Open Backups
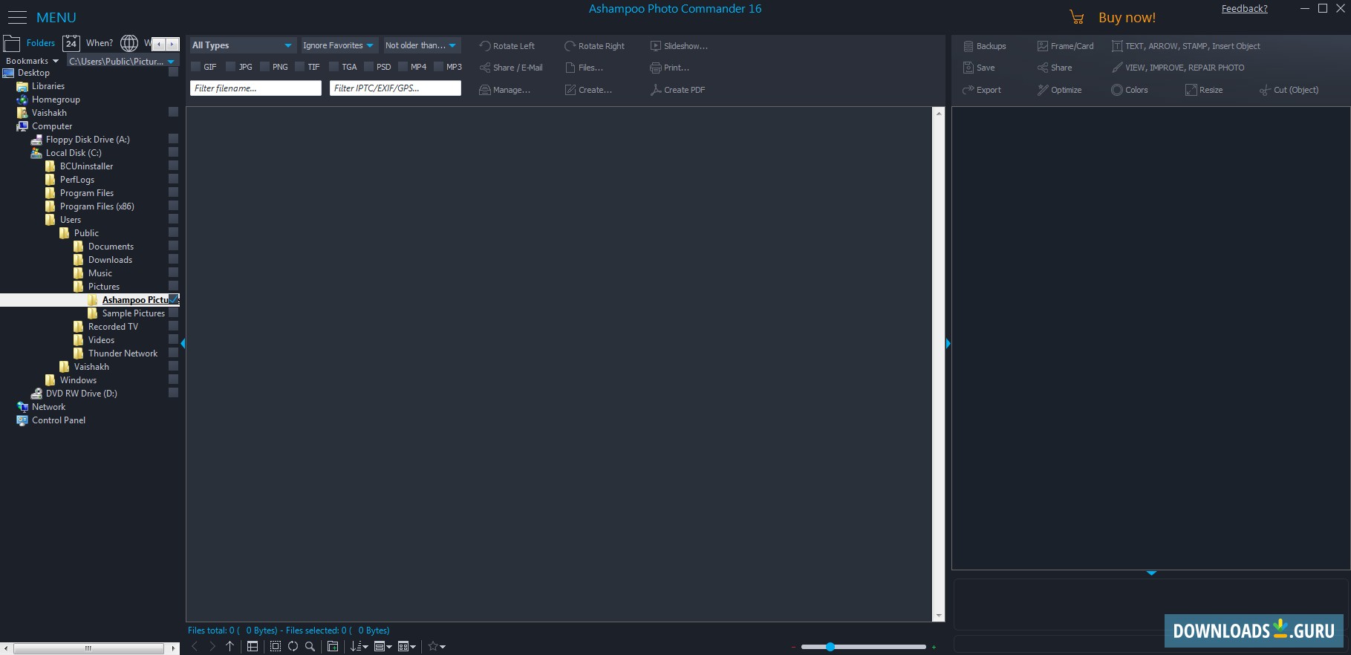Viewport: 1351px width, 655px height. [x=984, y=46]
